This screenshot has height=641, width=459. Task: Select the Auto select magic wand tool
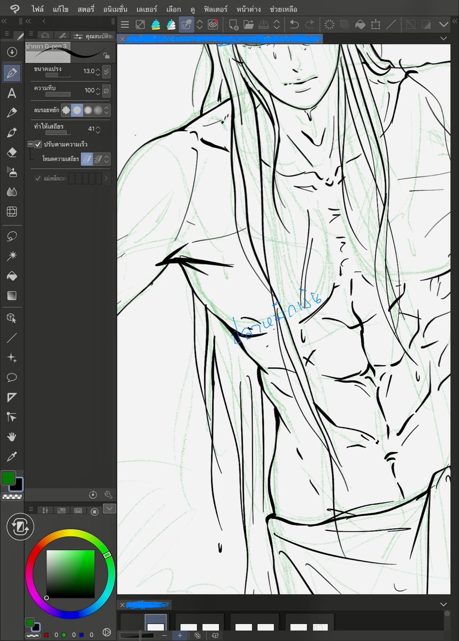(x=12, y=256)
